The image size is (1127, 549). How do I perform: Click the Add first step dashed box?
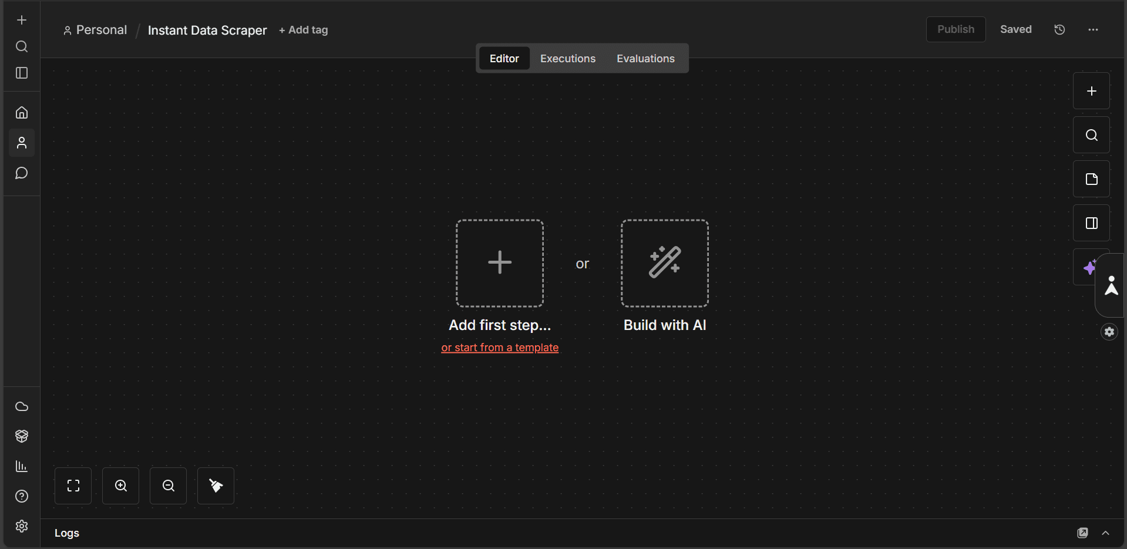click(x=500, y=263)
